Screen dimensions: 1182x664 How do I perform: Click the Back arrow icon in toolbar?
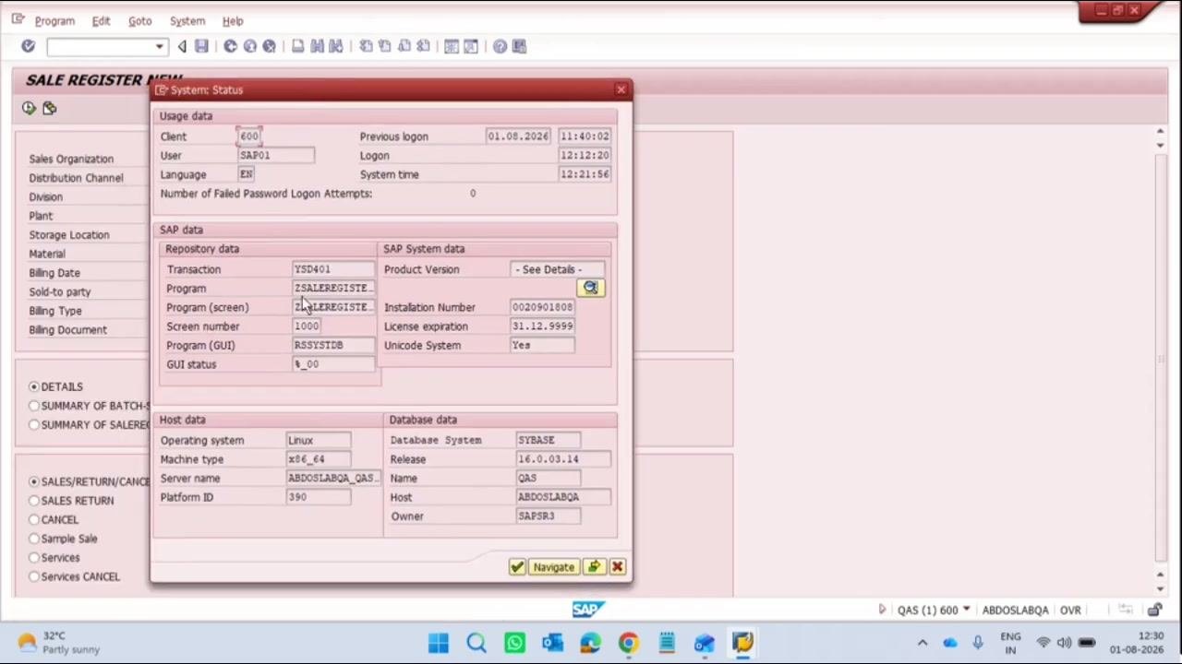coord(182,46)
